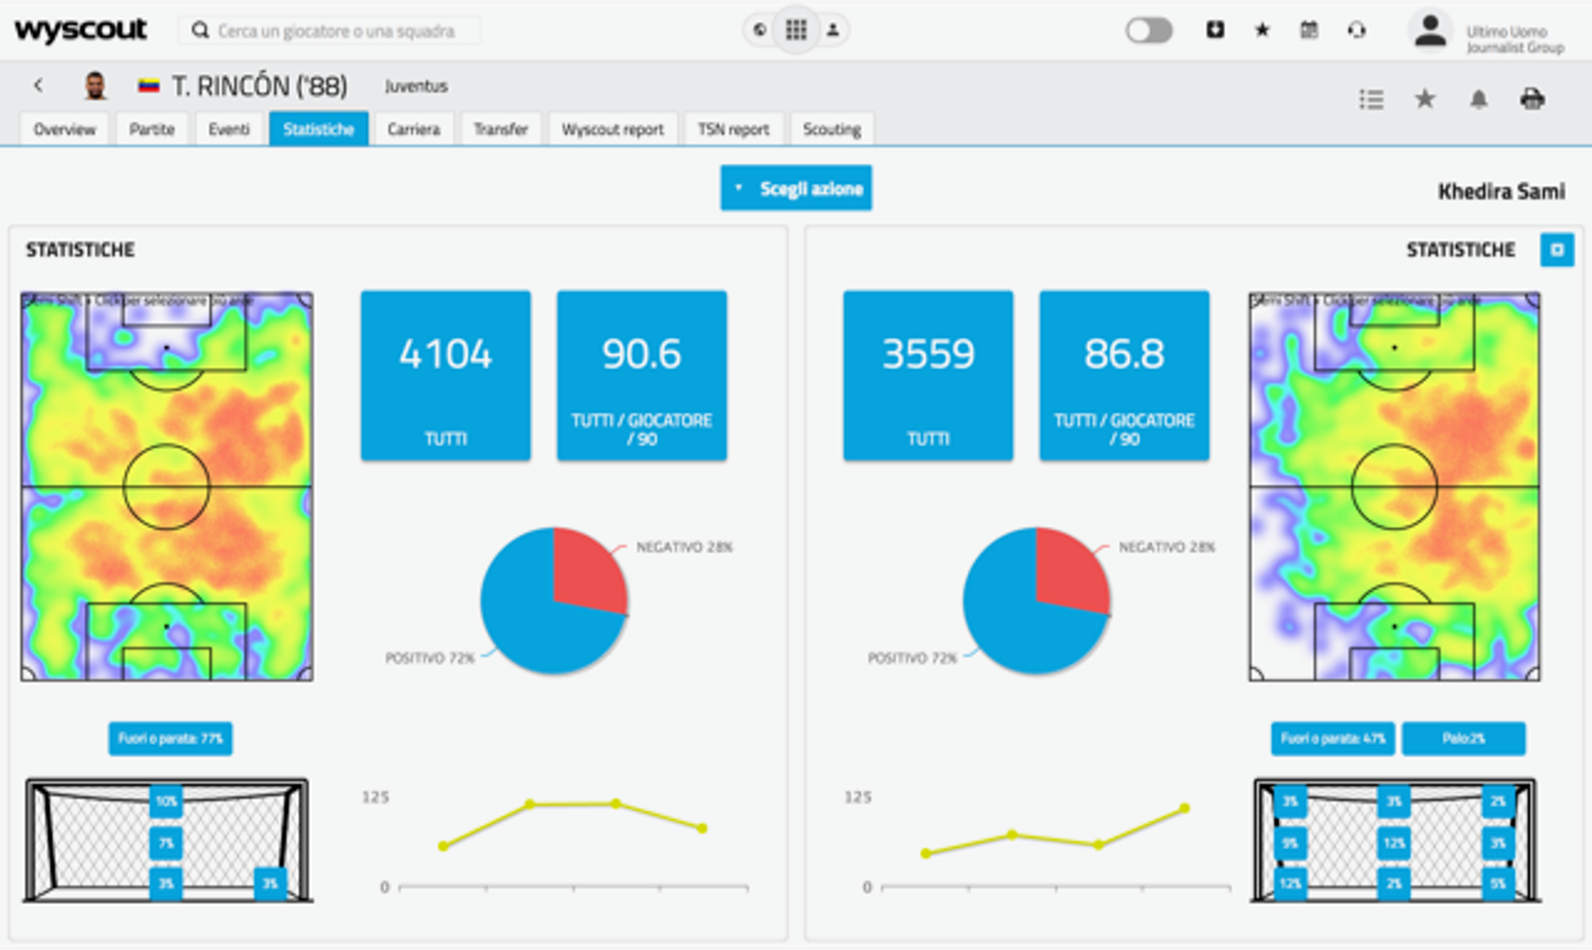Click the printer icon on player bar

point(1531,99)
